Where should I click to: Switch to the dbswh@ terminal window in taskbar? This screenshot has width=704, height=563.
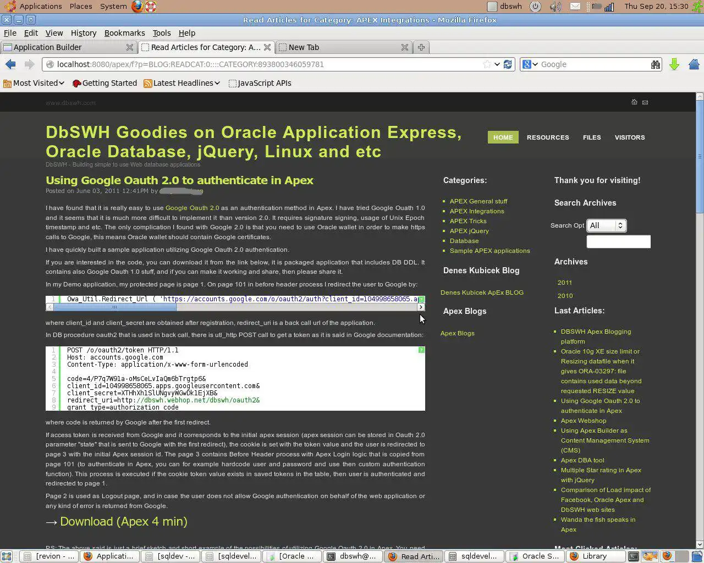point(354,556)
